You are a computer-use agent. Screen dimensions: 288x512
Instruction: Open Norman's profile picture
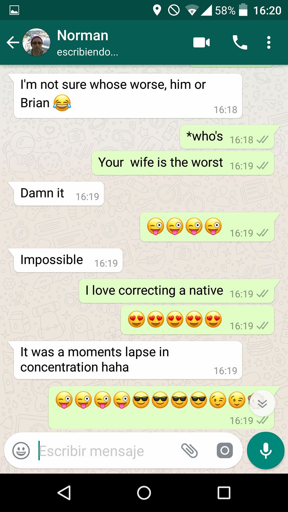click(x=36, y=42)
